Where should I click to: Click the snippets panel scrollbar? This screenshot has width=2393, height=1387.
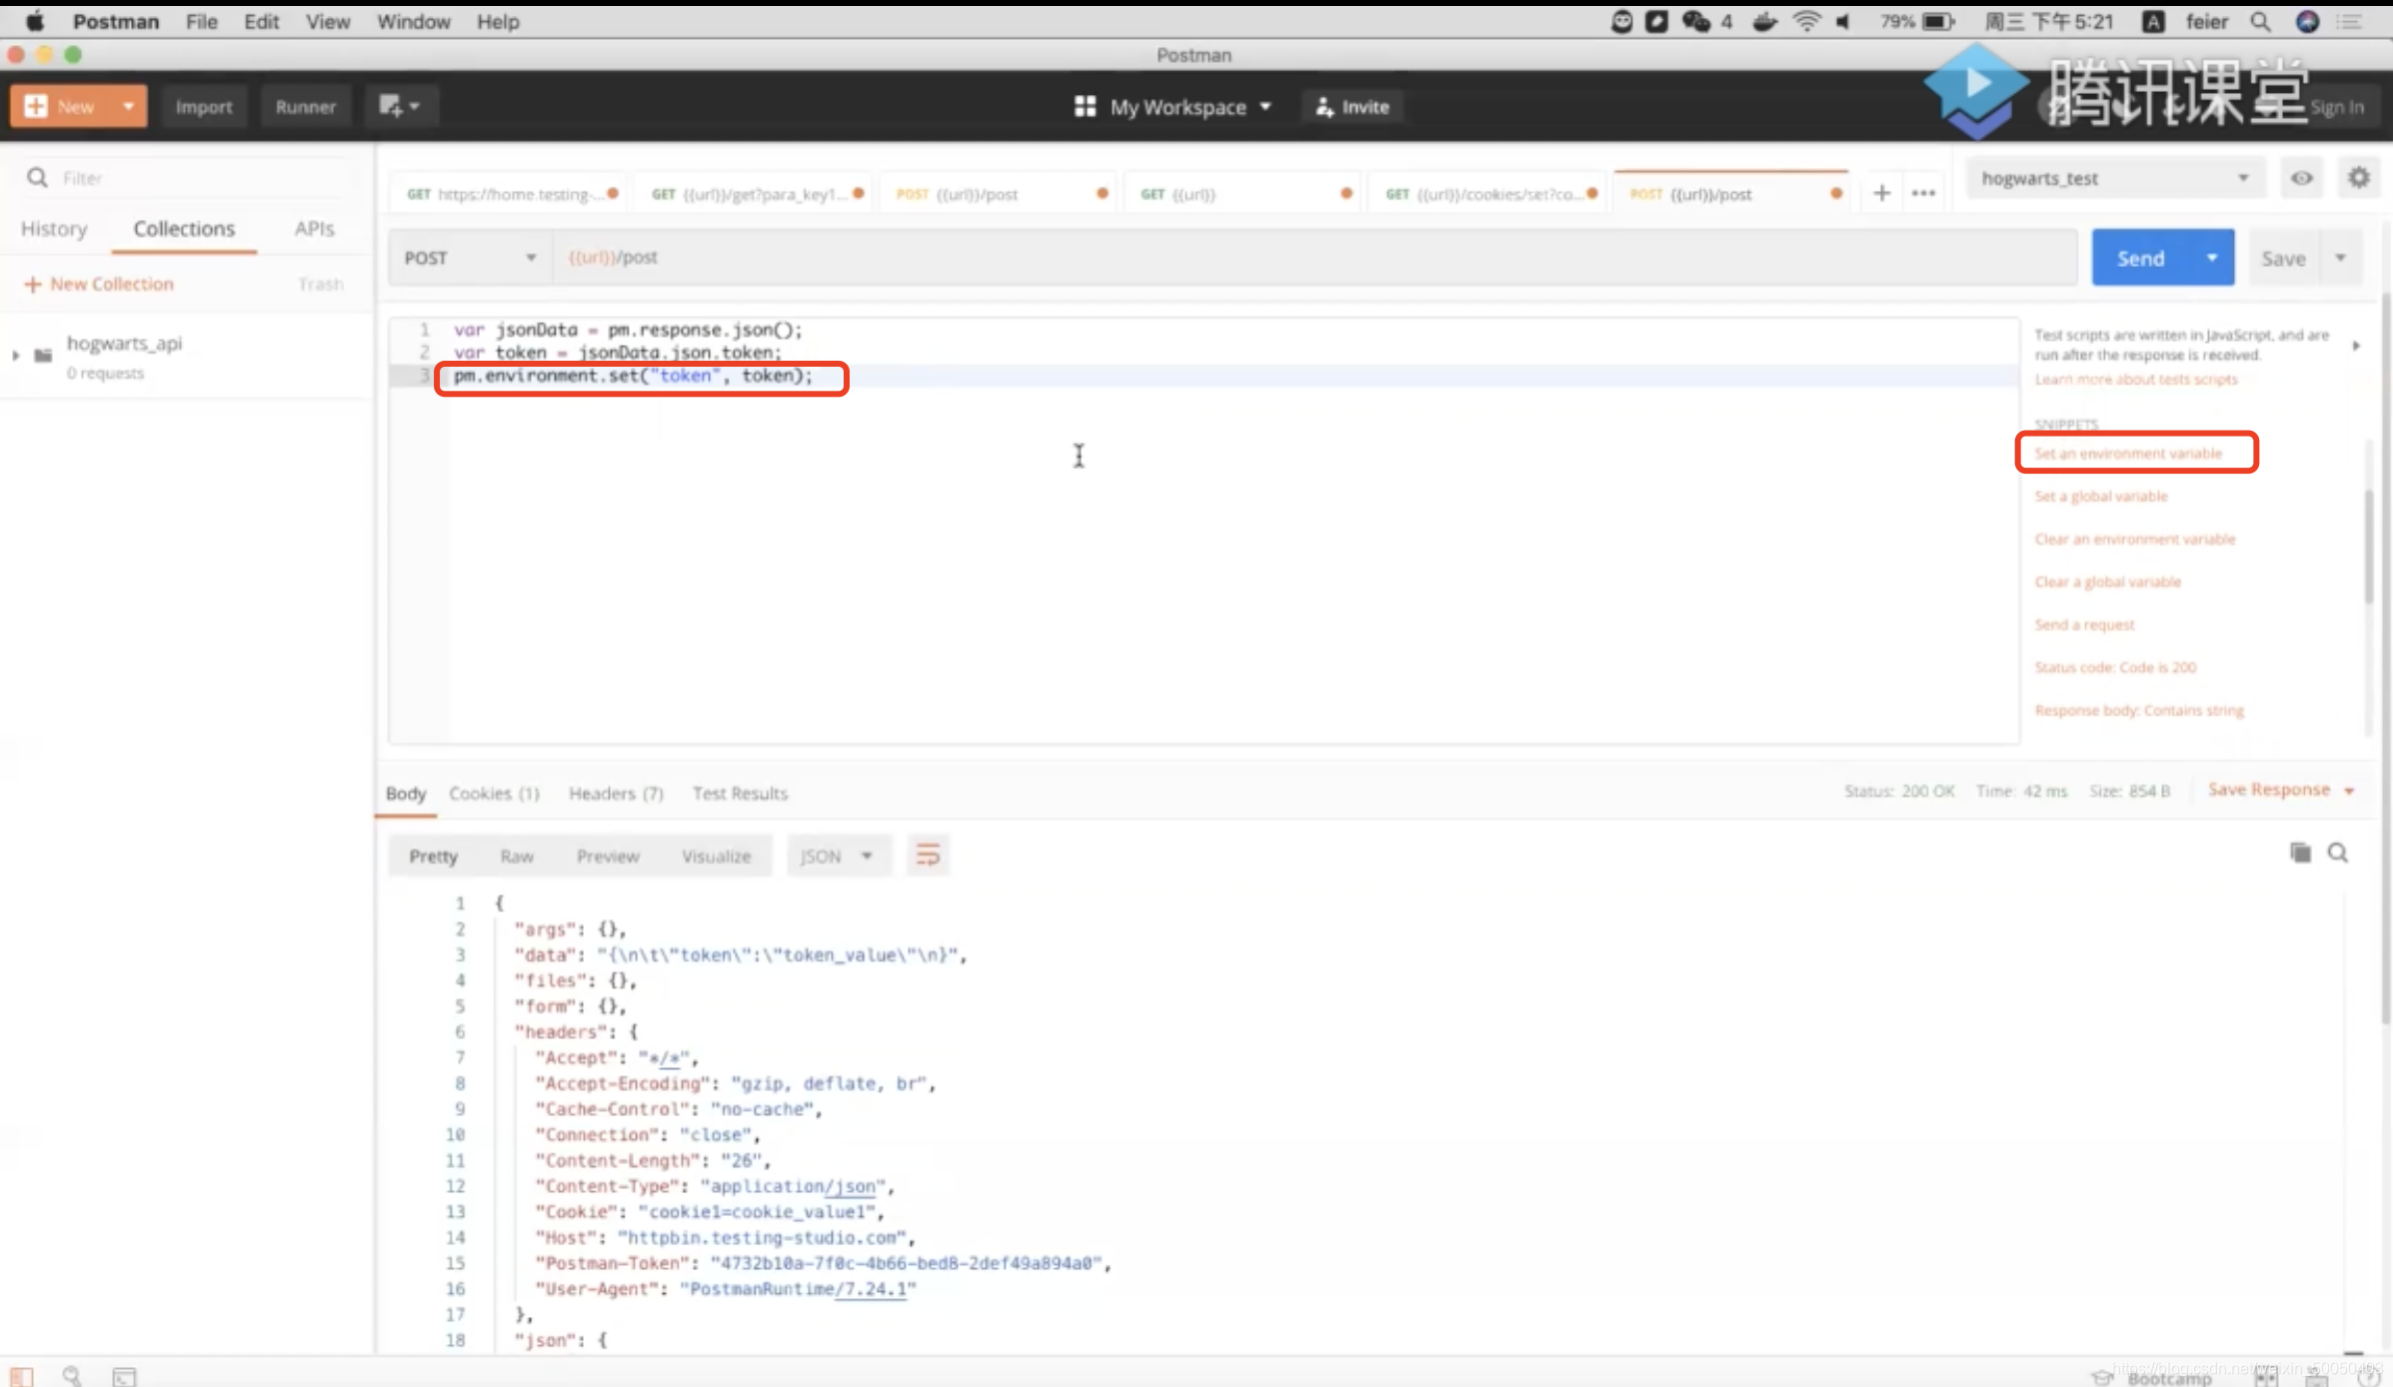[2368, 545]
